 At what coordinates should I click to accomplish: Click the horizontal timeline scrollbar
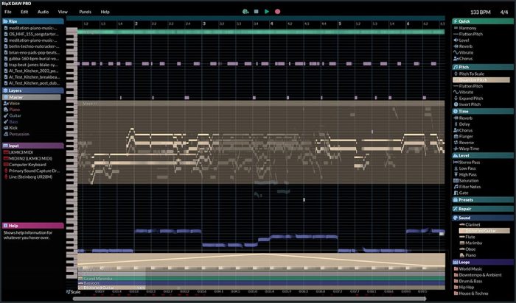pos(249,299)
